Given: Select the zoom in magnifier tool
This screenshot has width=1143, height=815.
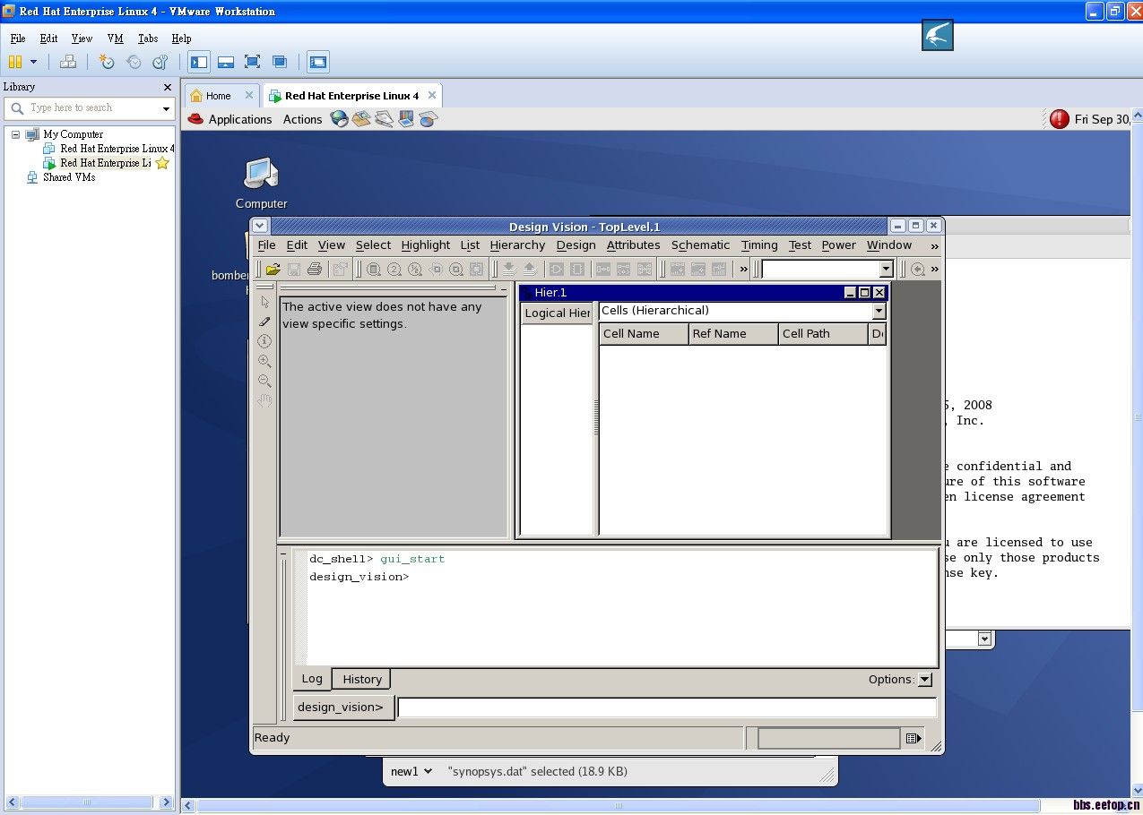Looking at the screenshot, I should 264,361.
